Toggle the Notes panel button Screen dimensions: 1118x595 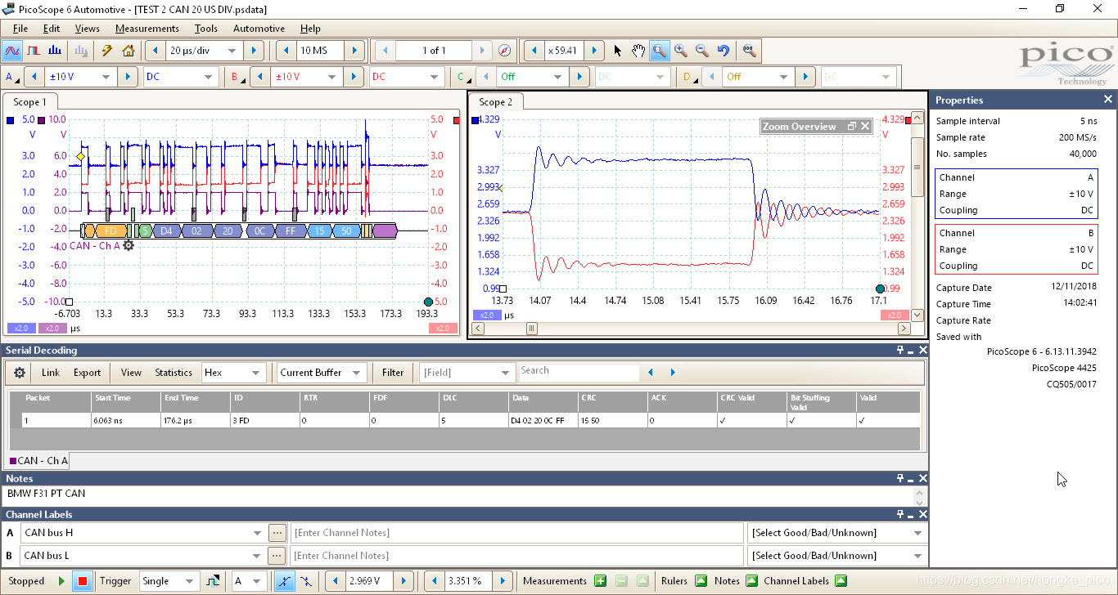pos(751,581)
